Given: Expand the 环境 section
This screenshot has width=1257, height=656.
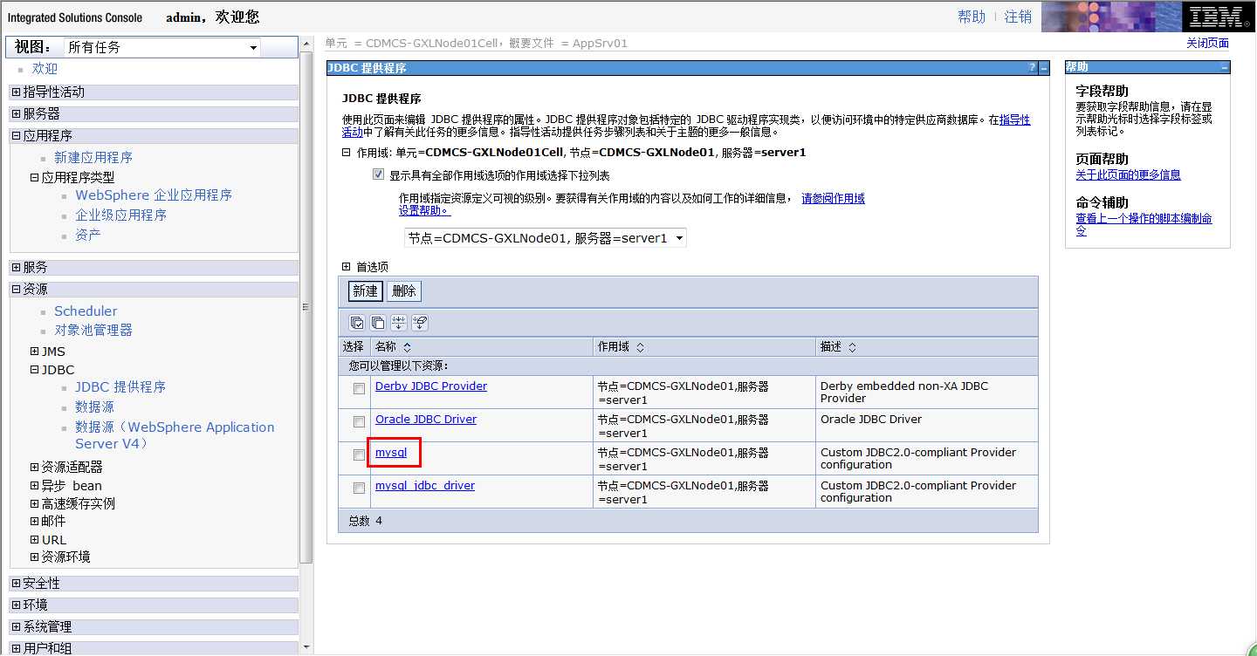Looking at the screenshot, I should point(17,605).
